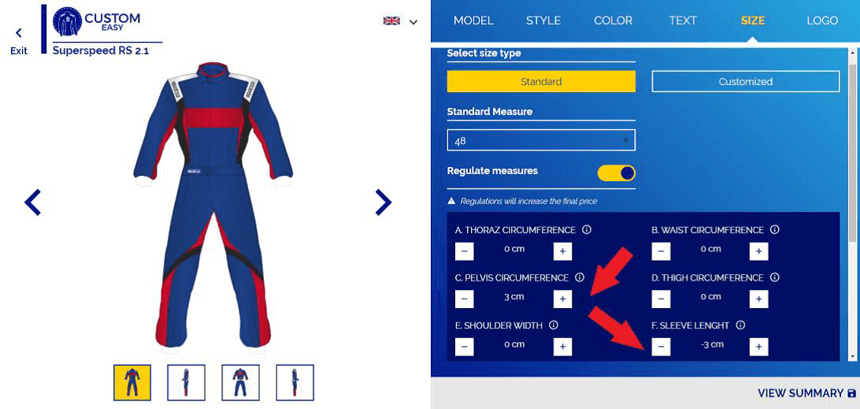The height and width of the screenshot is (409, 860).
Task: Toggle the Regulate measures switch
Action: tap(617, 173)
